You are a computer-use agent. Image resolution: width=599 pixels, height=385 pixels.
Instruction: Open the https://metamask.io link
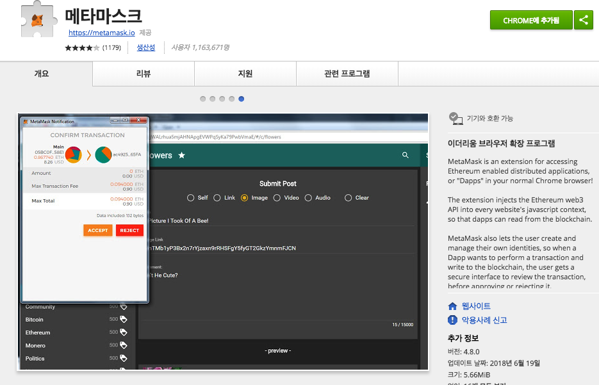[102, 33]
